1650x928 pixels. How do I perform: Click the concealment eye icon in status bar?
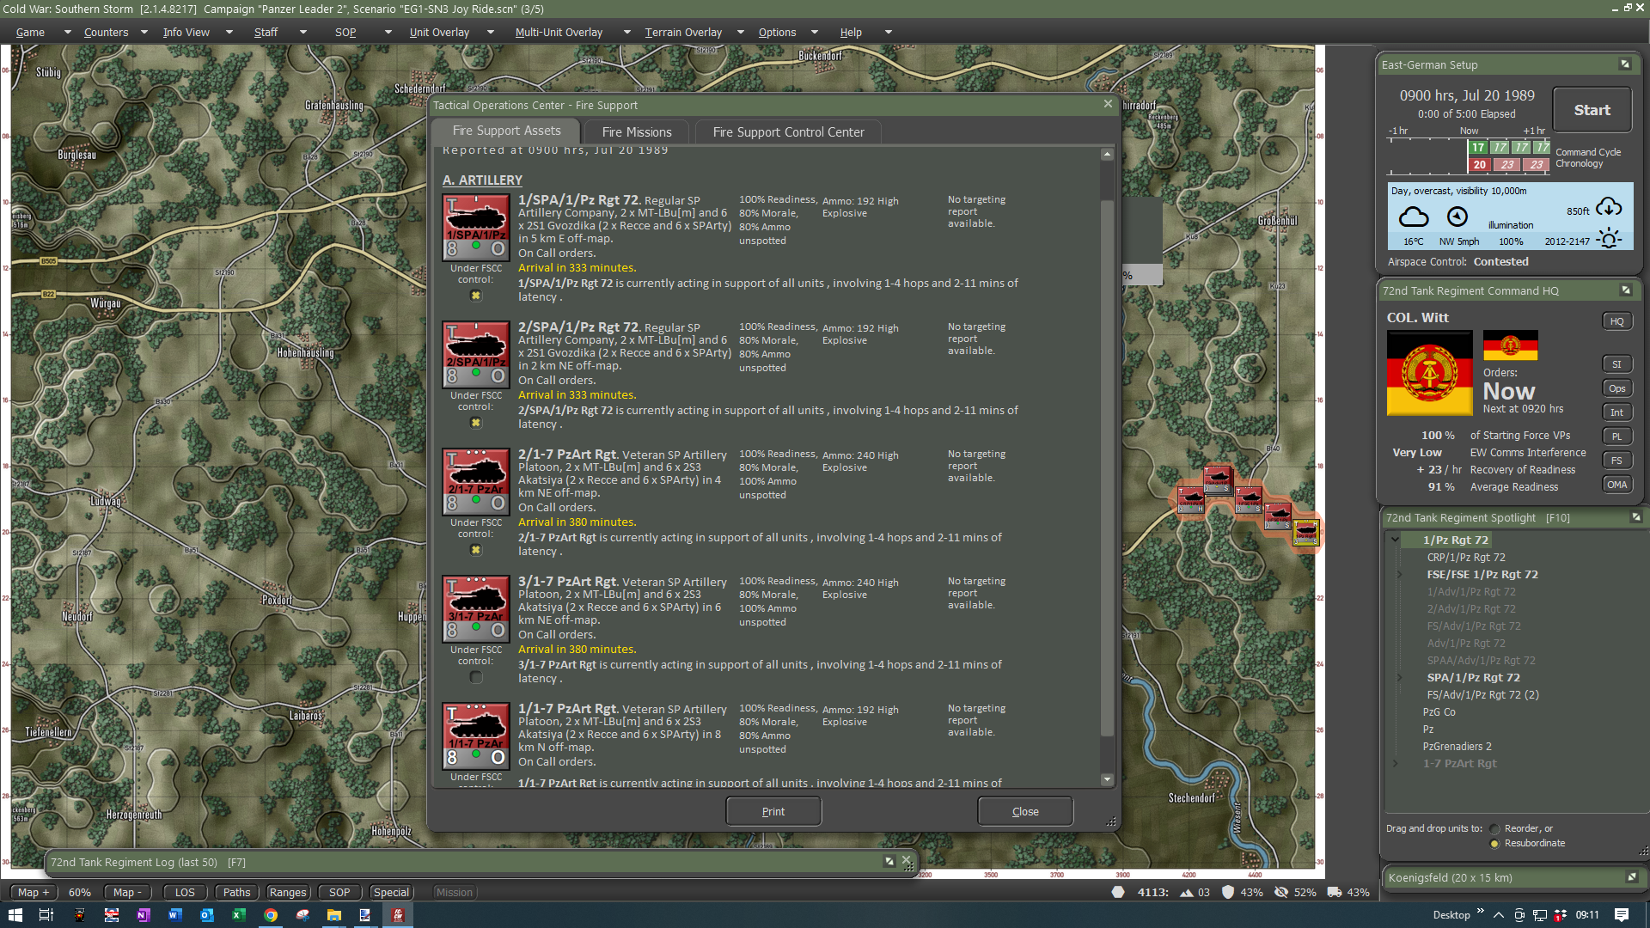point(1281,892)
